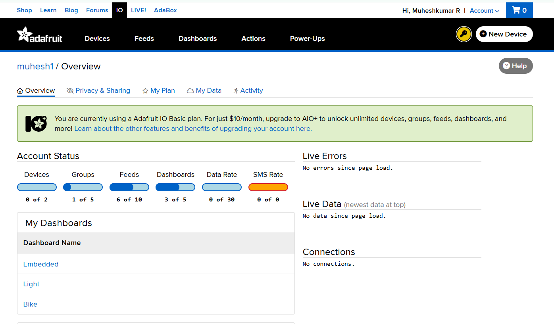This screenshot has width=554, height=324.
Task: Open the Bike dashboard
Action: 30,304
